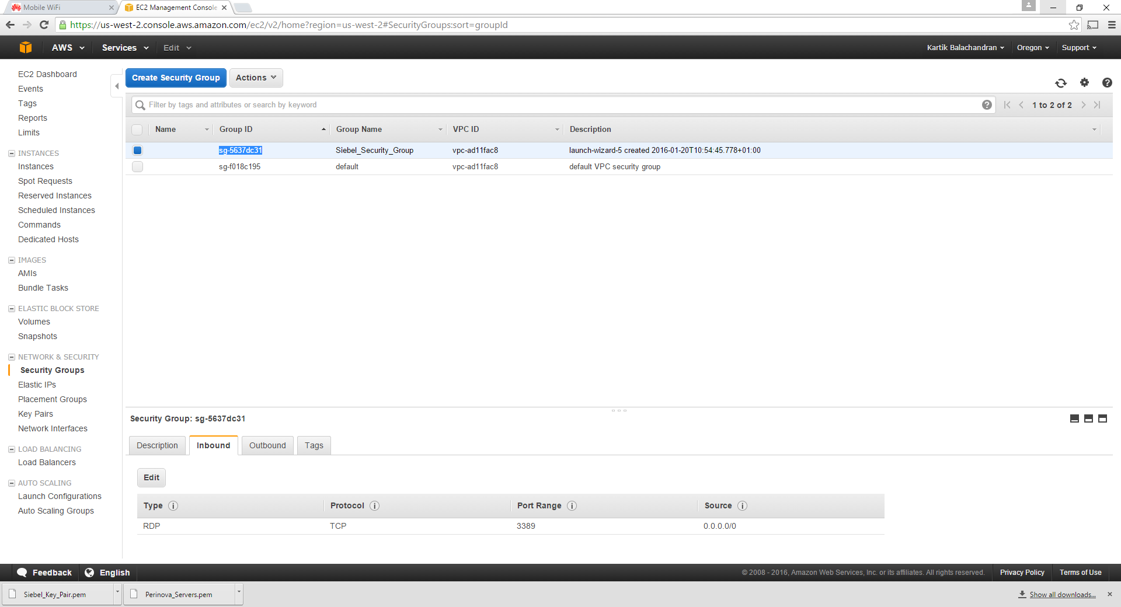This screenshot has width=1121, height=607.
Task: Collapse the IMAGES sidebar section
Action: [x=12, y=260]
